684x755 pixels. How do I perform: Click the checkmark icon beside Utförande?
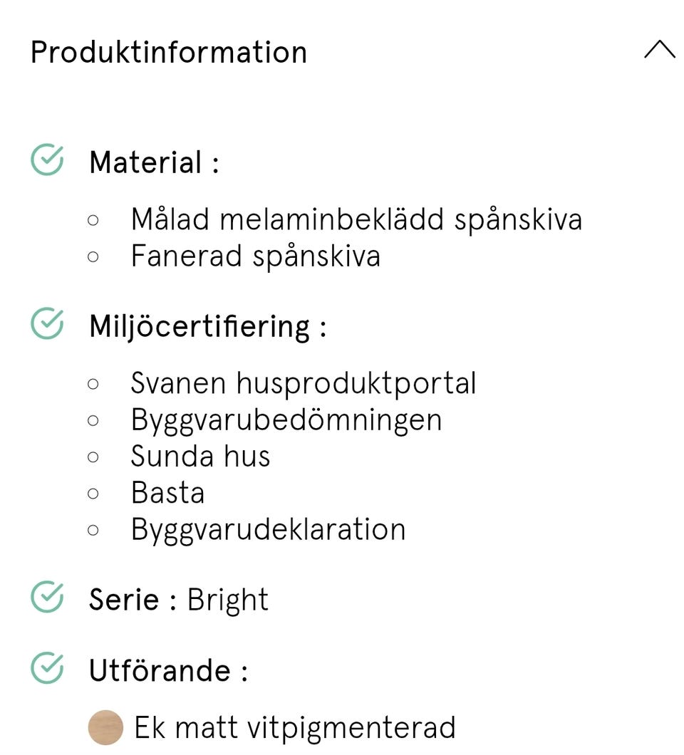[47, 668]
